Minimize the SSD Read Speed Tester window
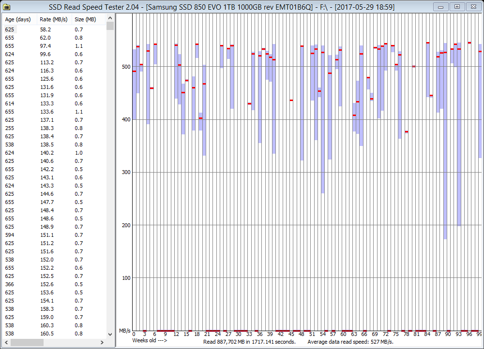The image size is (484, 349). tap(440, 6)
